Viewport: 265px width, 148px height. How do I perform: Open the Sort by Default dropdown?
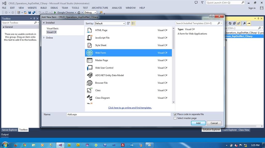tap(110, 23)
